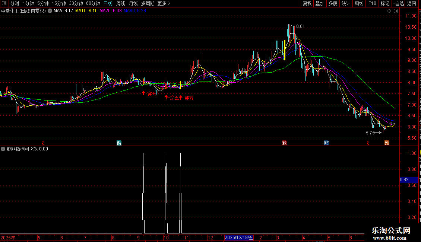Open the 涨 event marker on the chart
The width and height of the screenshot is (421, 242).
click(x=284, y=143)
